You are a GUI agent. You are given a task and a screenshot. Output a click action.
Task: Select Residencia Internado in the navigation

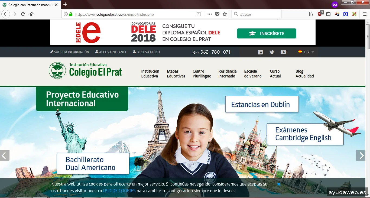pyautogui.click(x=227, y=74)
